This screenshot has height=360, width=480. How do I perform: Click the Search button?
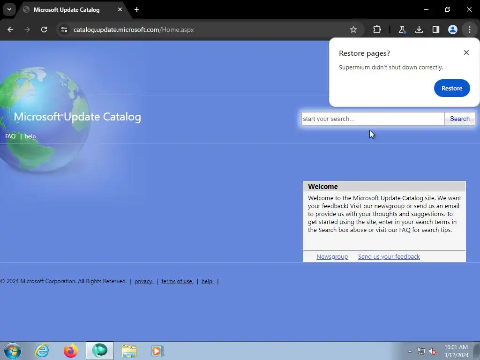click(x=459, y=119)
